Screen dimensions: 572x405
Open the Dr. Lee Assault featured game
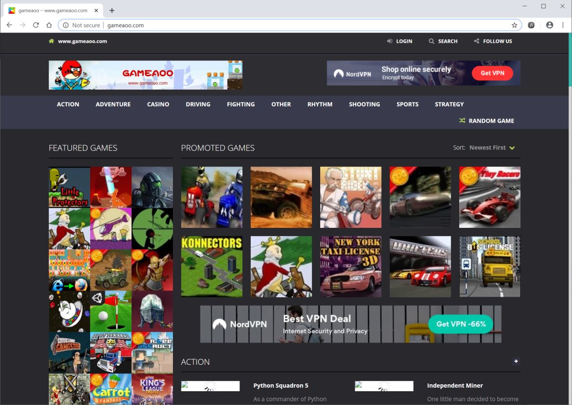152,352
